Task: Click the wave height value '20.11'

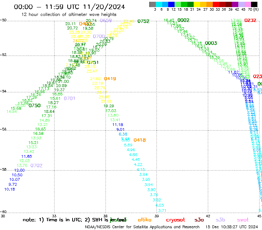Action: coord(70,24)
